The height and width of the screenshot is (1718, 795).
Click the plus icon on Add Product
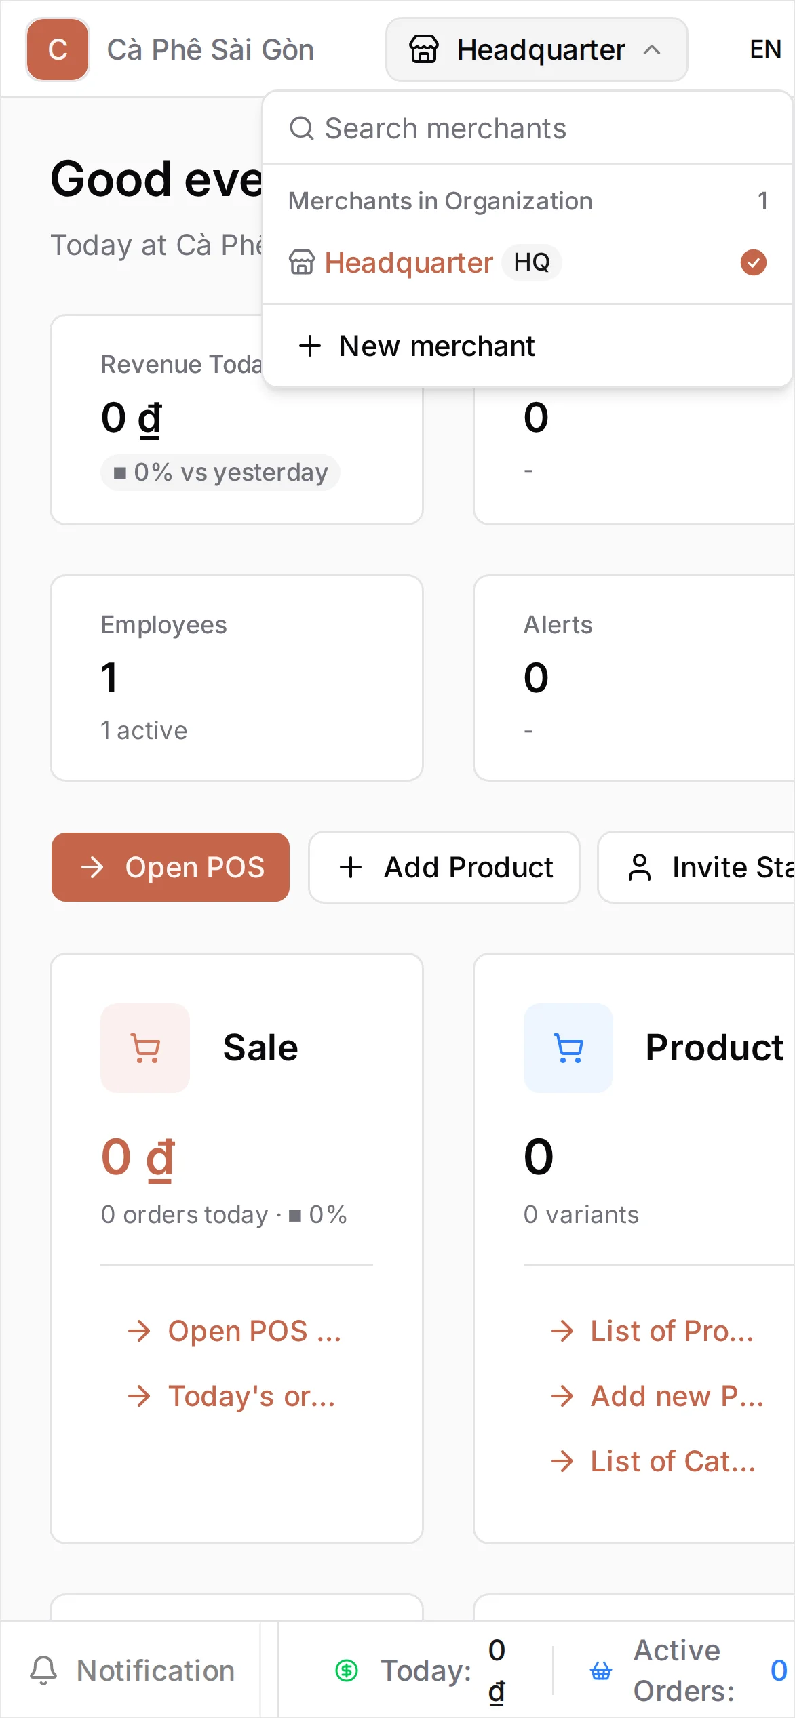pos(351,867)
